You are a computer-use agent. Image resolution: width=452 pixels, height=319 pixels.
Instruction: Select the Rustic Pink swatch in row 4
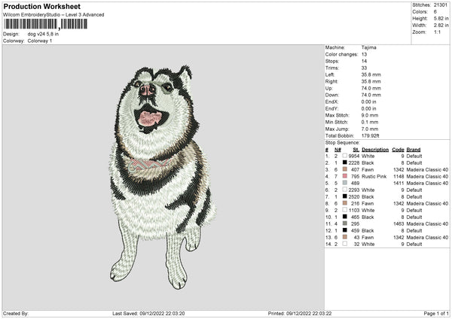point(345,176)
